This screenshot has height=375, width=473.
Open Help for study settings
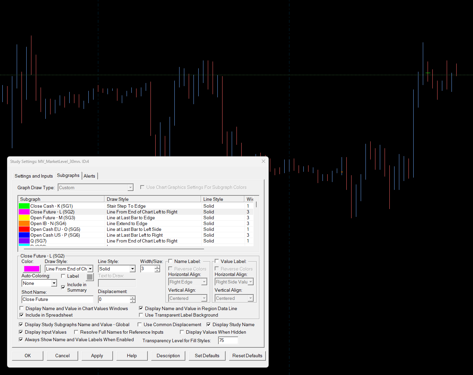132,356
